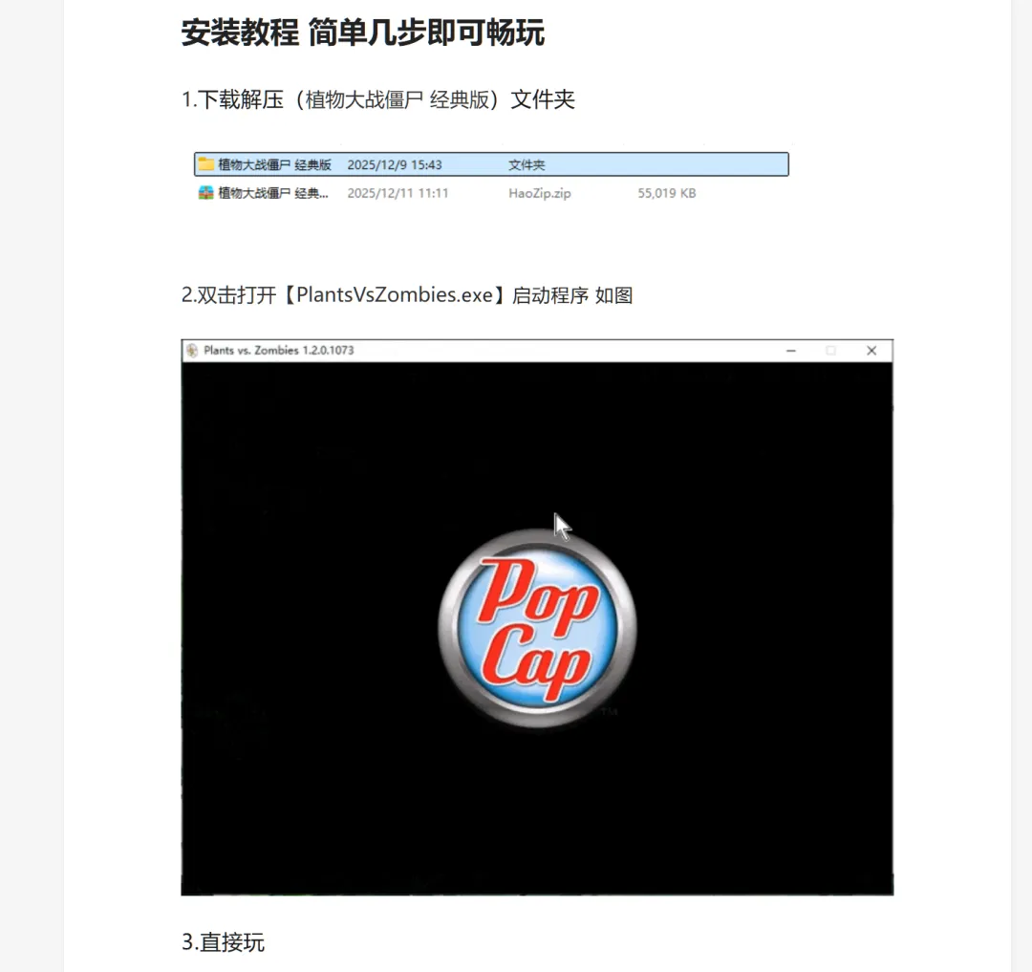Click the disabled maximize button of game window
The height and width of the screenshot is (972, 1032).
[x=830, y=351]
